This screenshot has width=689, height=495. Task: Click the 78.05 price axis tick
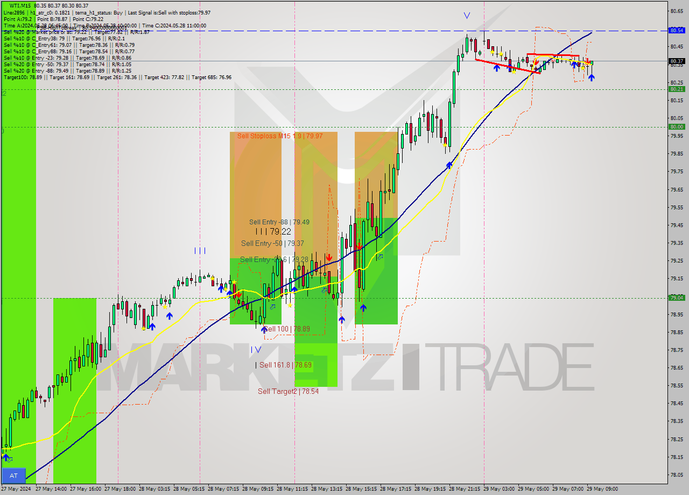pyautogui.click(x=677, y=475)
